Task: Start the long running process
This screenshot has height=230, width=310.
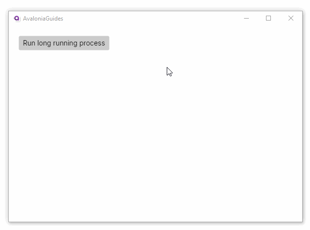Action: [x=64, y=43]
